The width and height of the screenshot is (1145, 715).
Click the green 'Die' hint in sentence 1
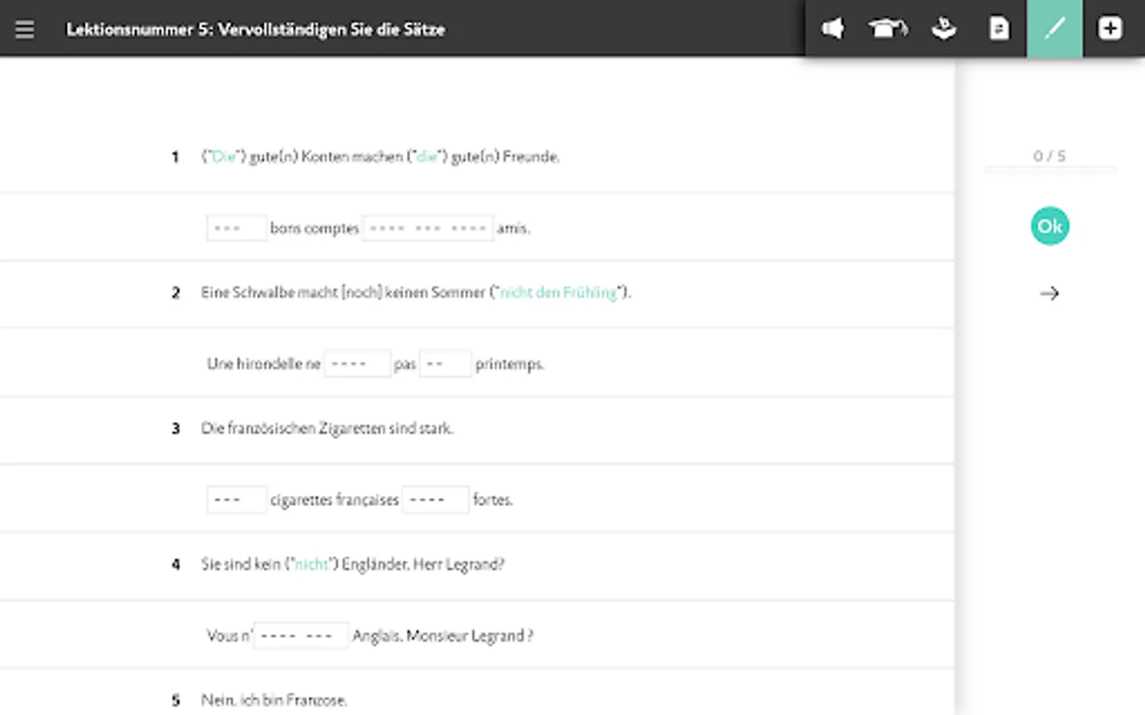[223, 157]
